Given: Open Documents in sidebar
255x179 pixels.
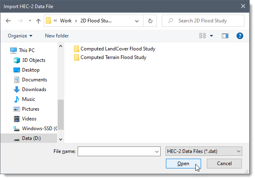Looking at the screenshot, I should [x=34, y=80].
